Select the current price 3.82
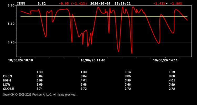 coord(42,3)
